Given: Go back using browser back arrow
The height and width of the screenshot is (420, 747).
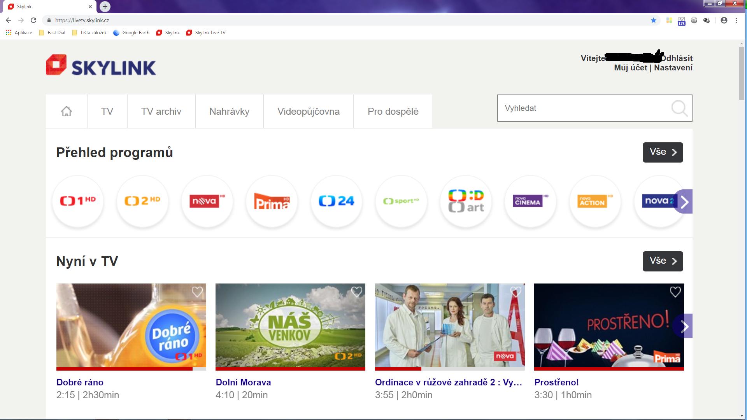Looking at the screenshot, I should point(9,20).
